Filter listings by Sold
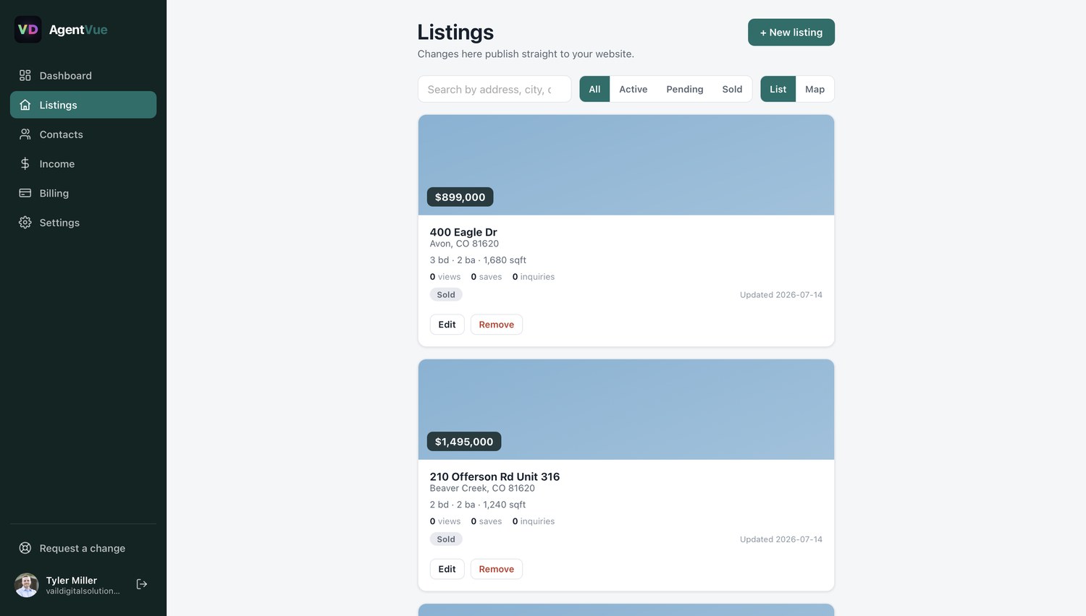The height and width of the screenshot is (616, 1086). click(732, 89)
